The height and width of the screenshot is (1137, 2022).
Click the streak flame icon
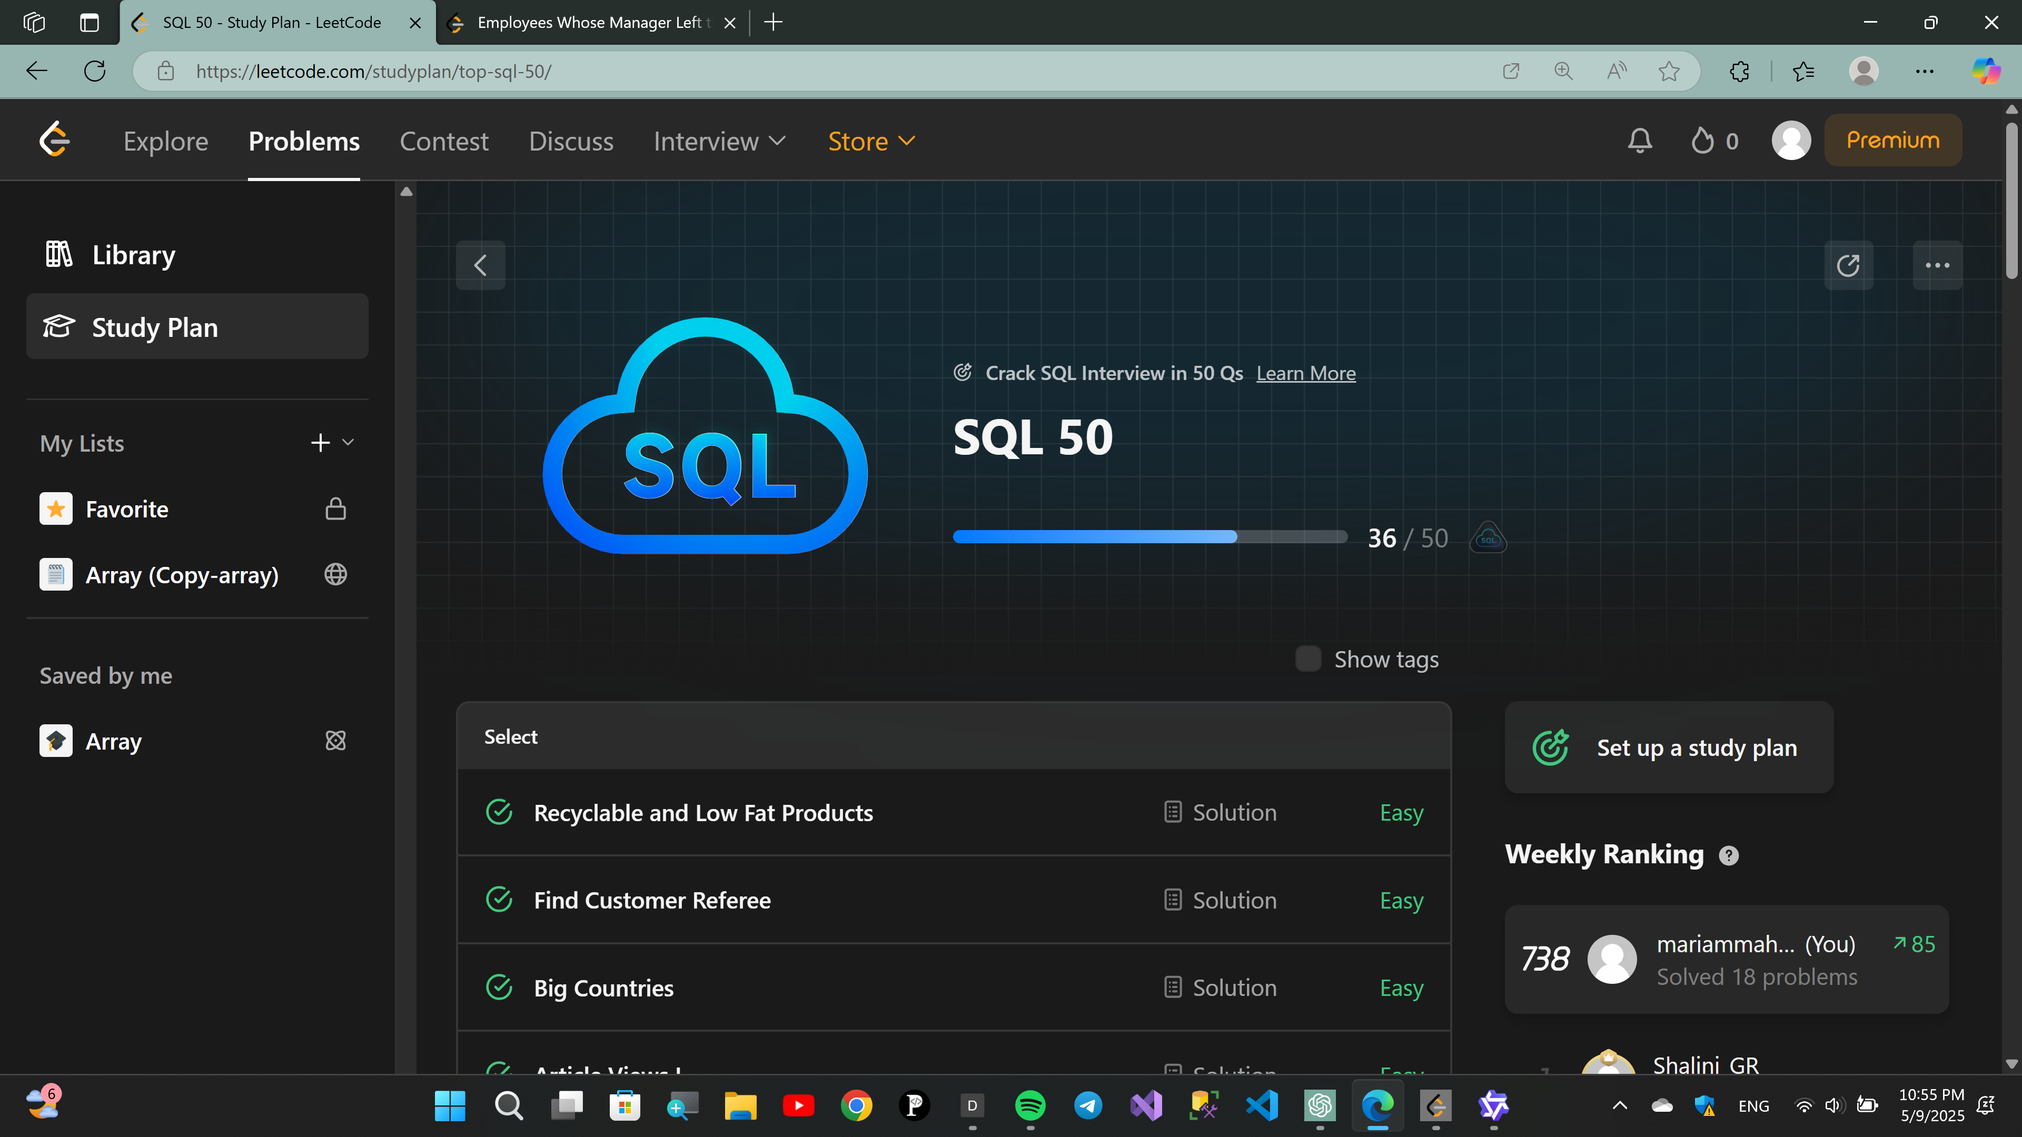(1702, 141)
